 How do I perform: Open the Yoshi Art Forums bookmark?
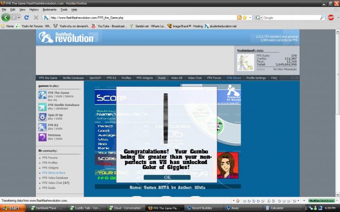[x=33, y=26]
